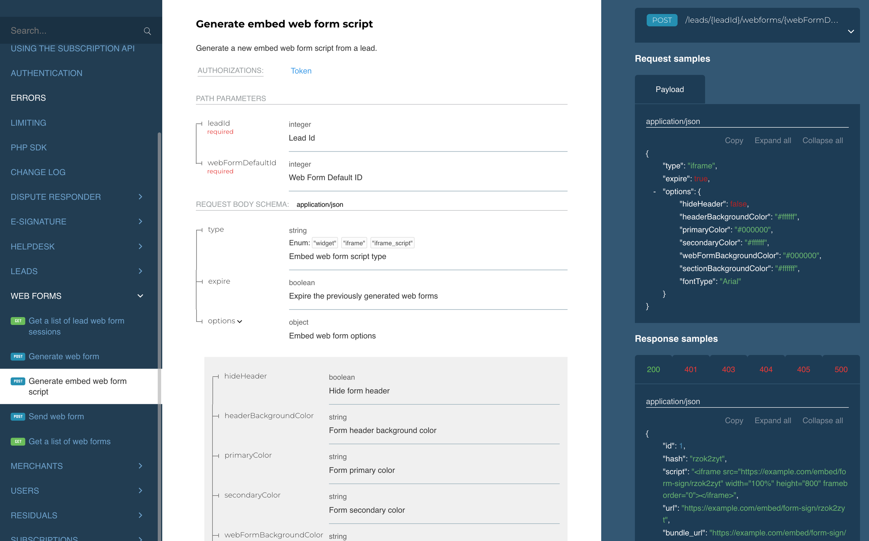Select the 404 response tab

click(765, 369)
